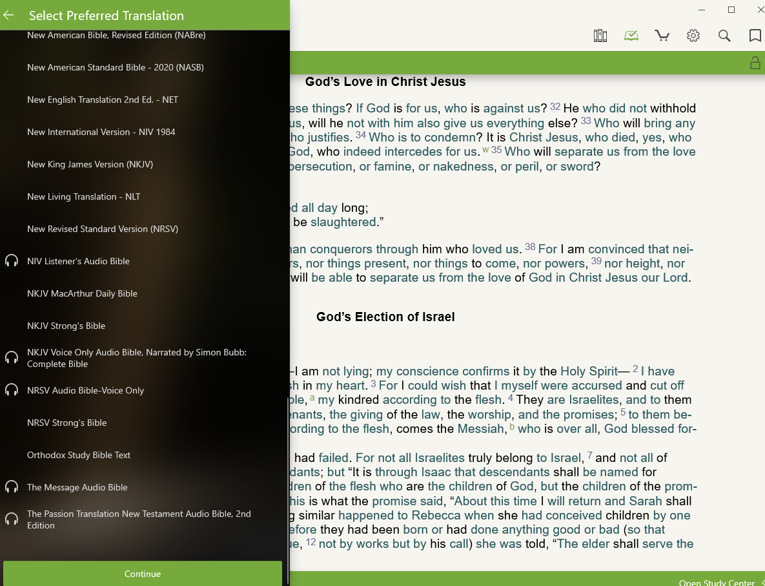The width and height of the screenshot is (765, 586).
Task: Open the reading plan icon
Action: [x=631, y=36]
